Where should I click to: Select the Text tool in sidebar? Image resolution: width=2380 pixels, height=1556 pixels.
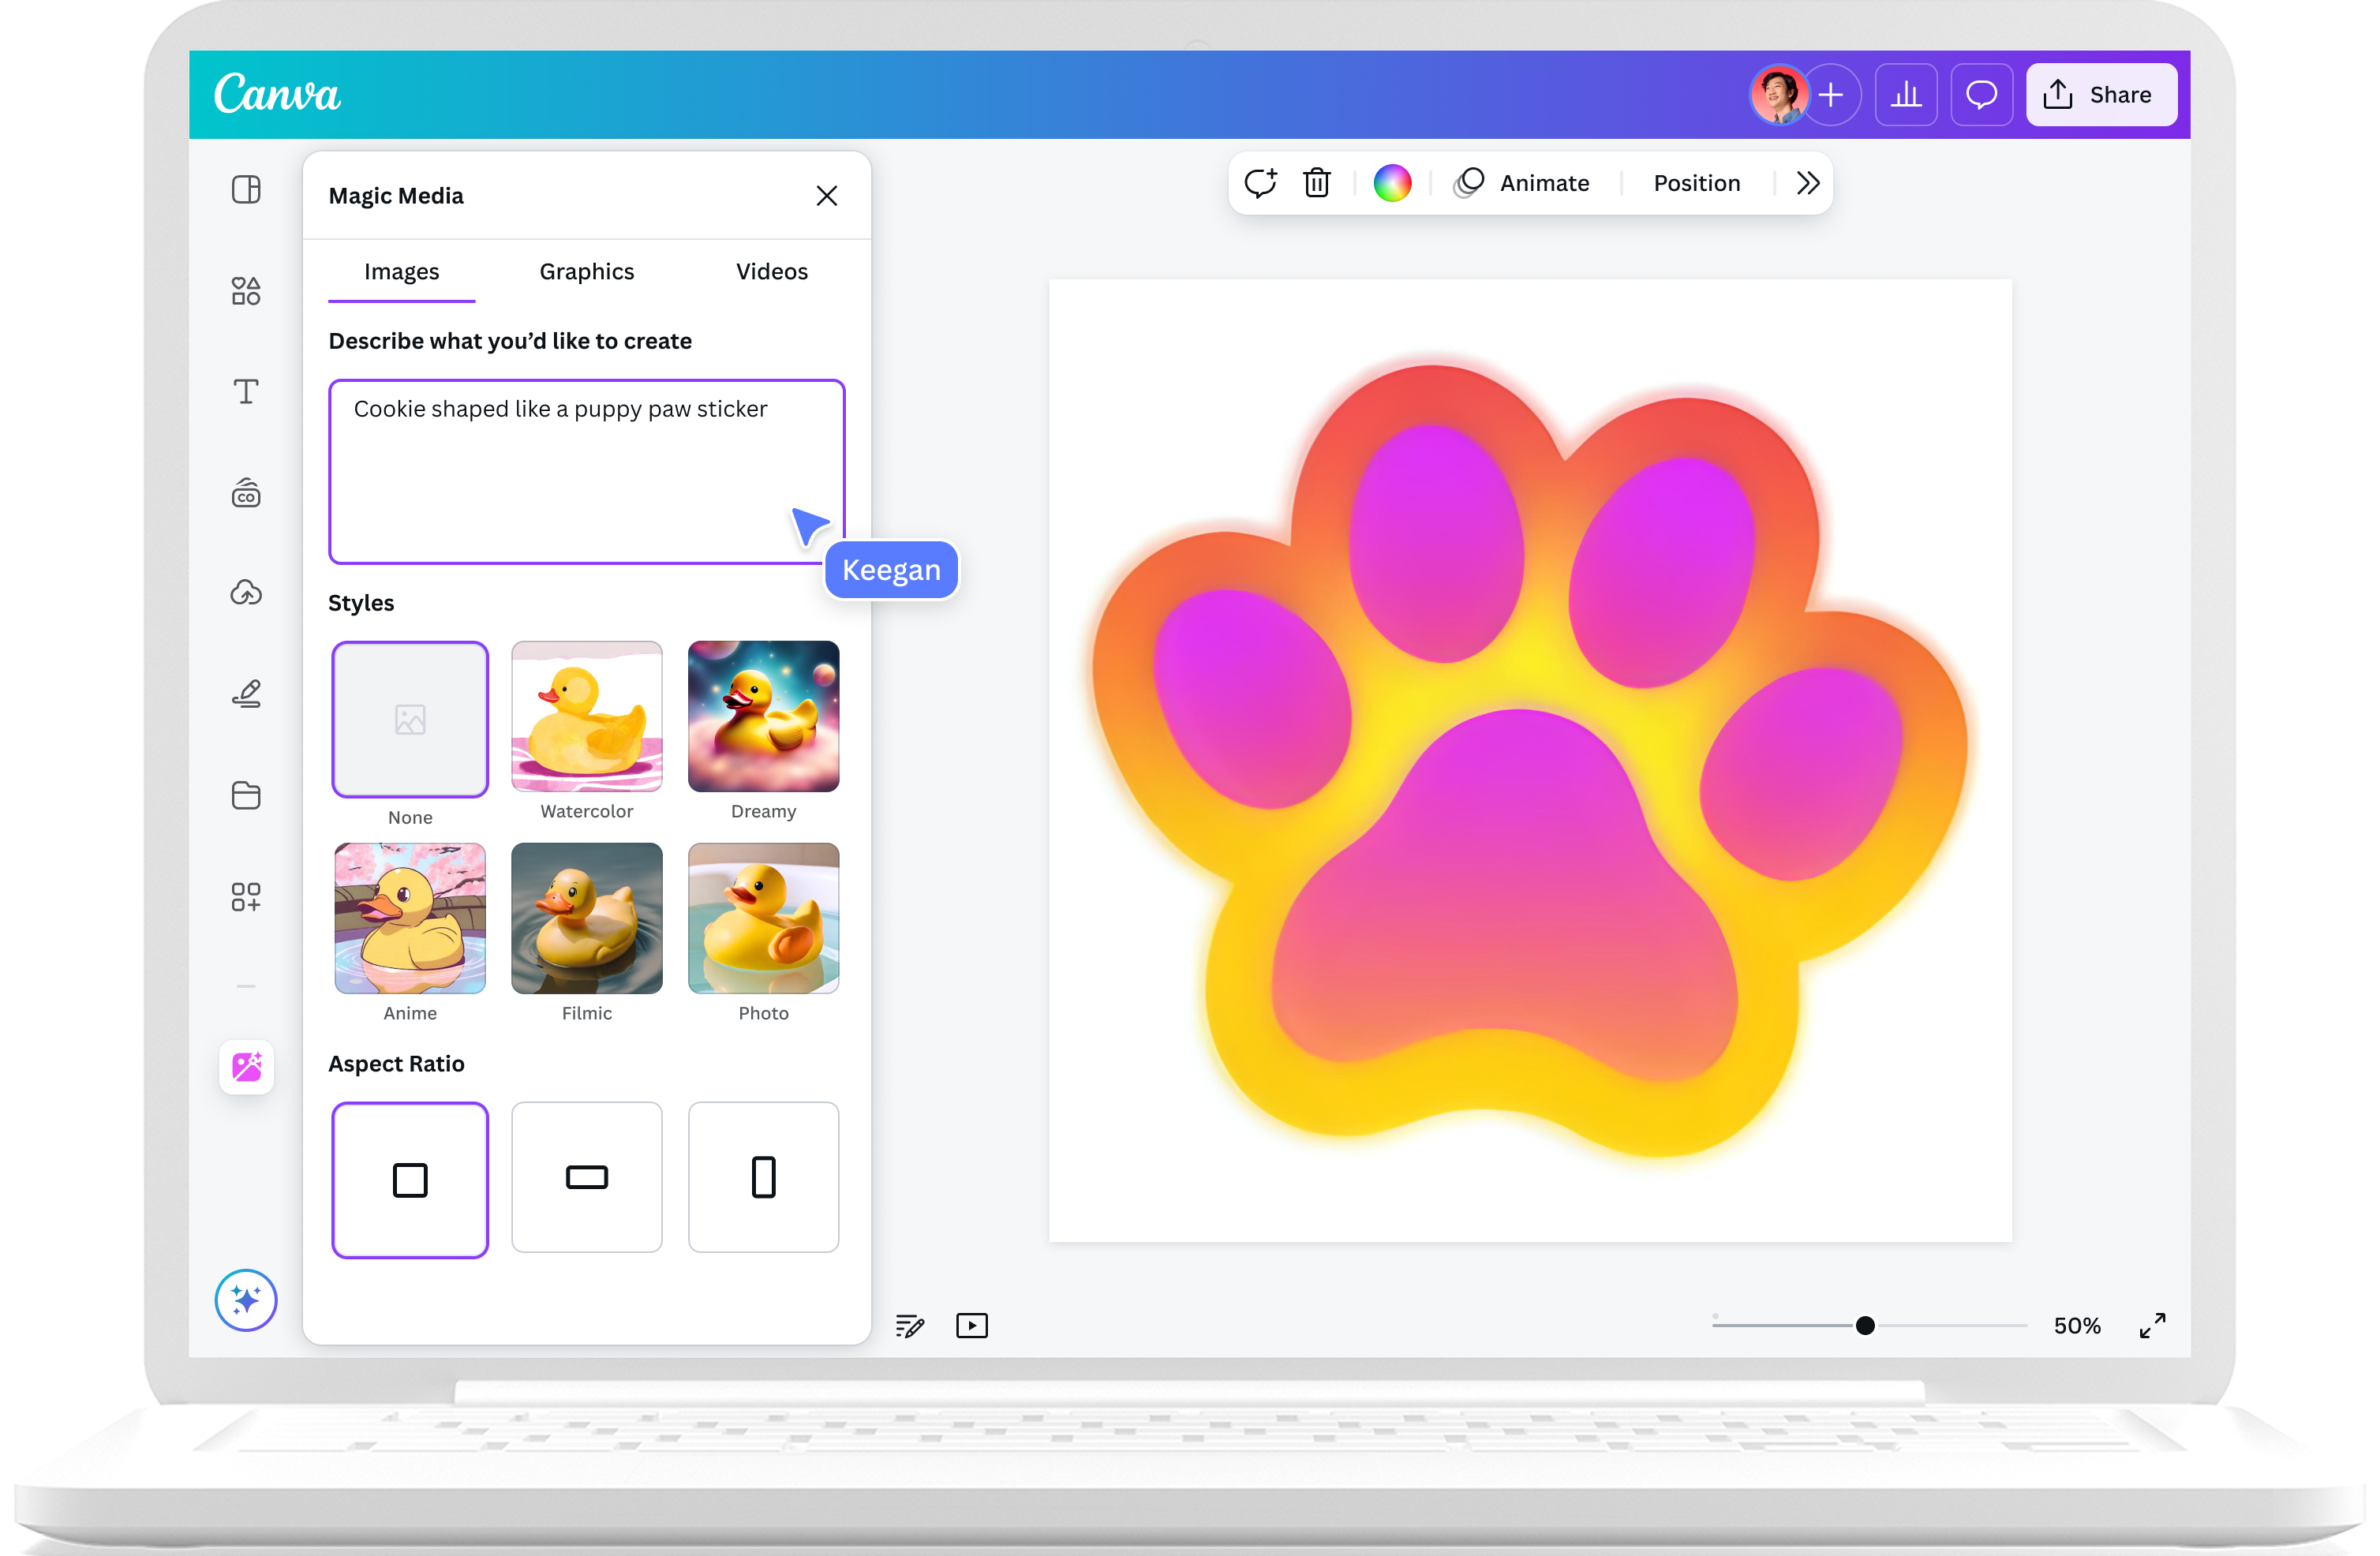click(246, 391)
